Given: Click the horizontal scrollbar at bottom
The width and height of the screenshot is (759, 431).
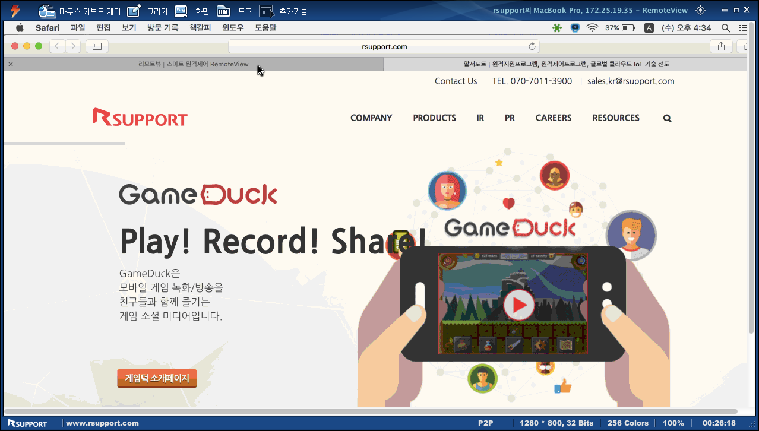Looking at the screenshot, I should point(371,411).
